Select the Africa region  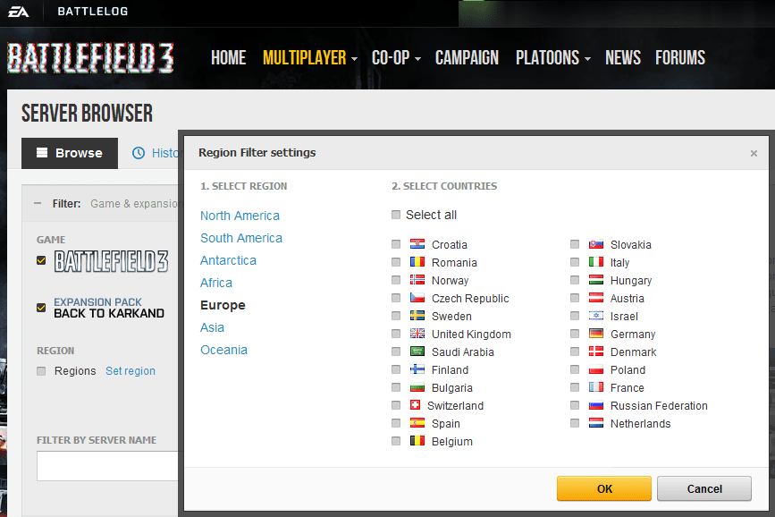coord(216,283)
